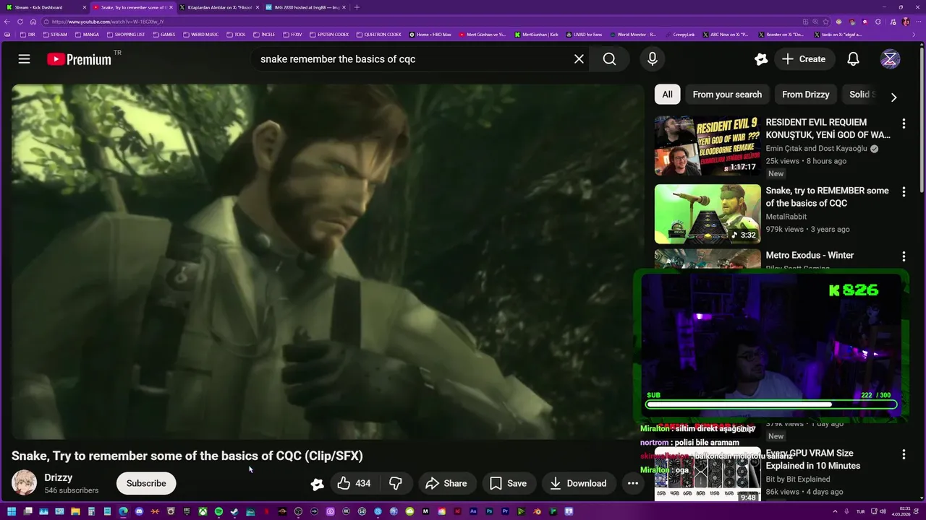The width and height of the screenshot is (926, 520).
Task: Select the From Drizzy chip
Action: tap(805, 95)
